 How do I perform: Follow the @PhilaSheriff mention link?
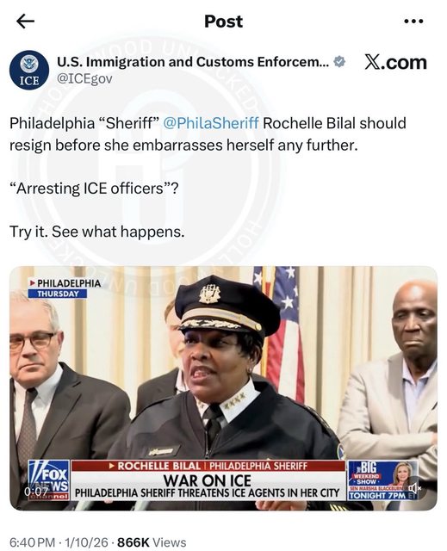click(211, 123)
